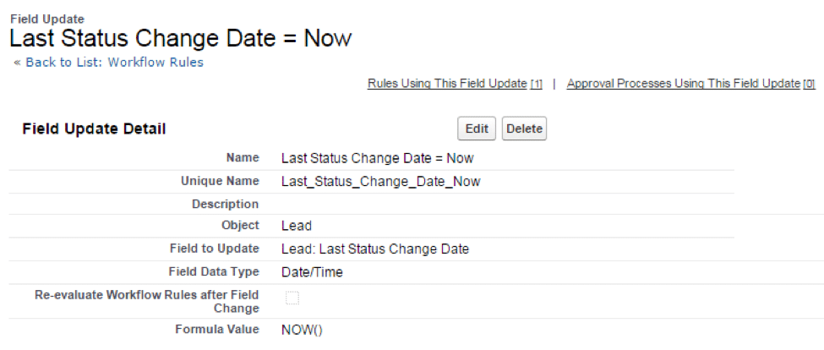Click the Last_Status_Change_Date_Now unique name value
The image size is (824, 350).
click(380, 181)
